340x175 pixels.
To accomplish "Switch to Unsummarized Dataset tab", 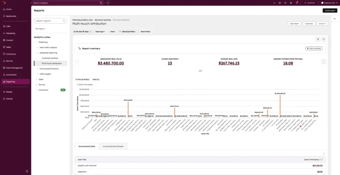I will click(113, 146).
